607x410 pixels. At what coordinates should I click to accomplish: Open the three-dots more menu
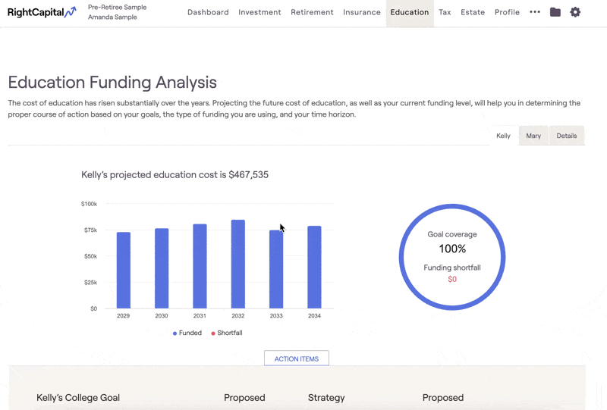(535, 12)
